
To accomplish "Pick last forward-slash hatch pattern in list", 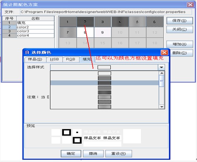I will click(105, 107).
